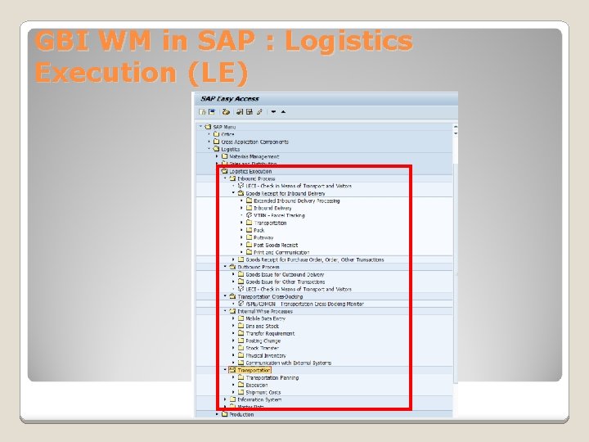Select "Transportation Cross-Docking" label
The image size is (589, 442).
point(270,296)
